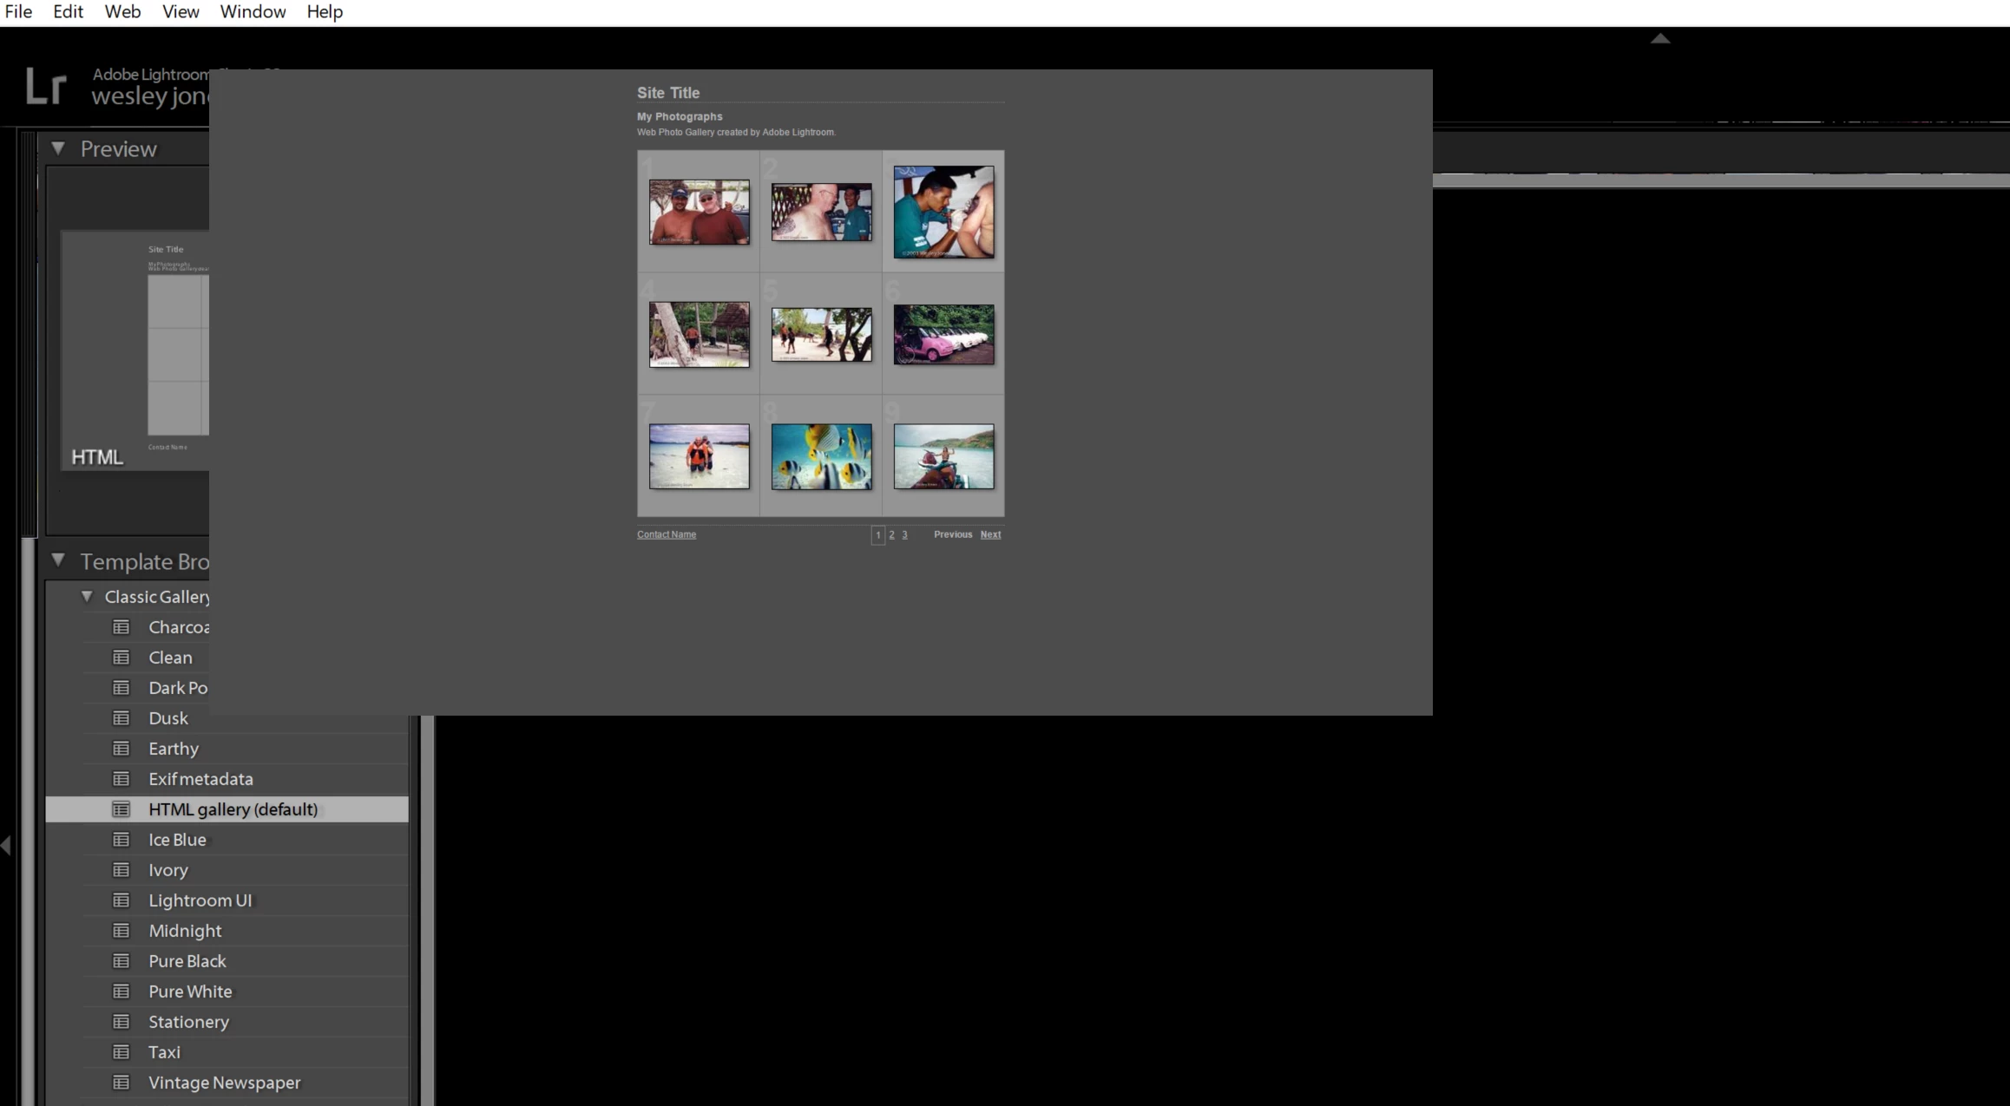The height and width of the screenshot is (1106, 2010).
Task: Click the Taxi template icon
Action: [x=121, y=1052]
